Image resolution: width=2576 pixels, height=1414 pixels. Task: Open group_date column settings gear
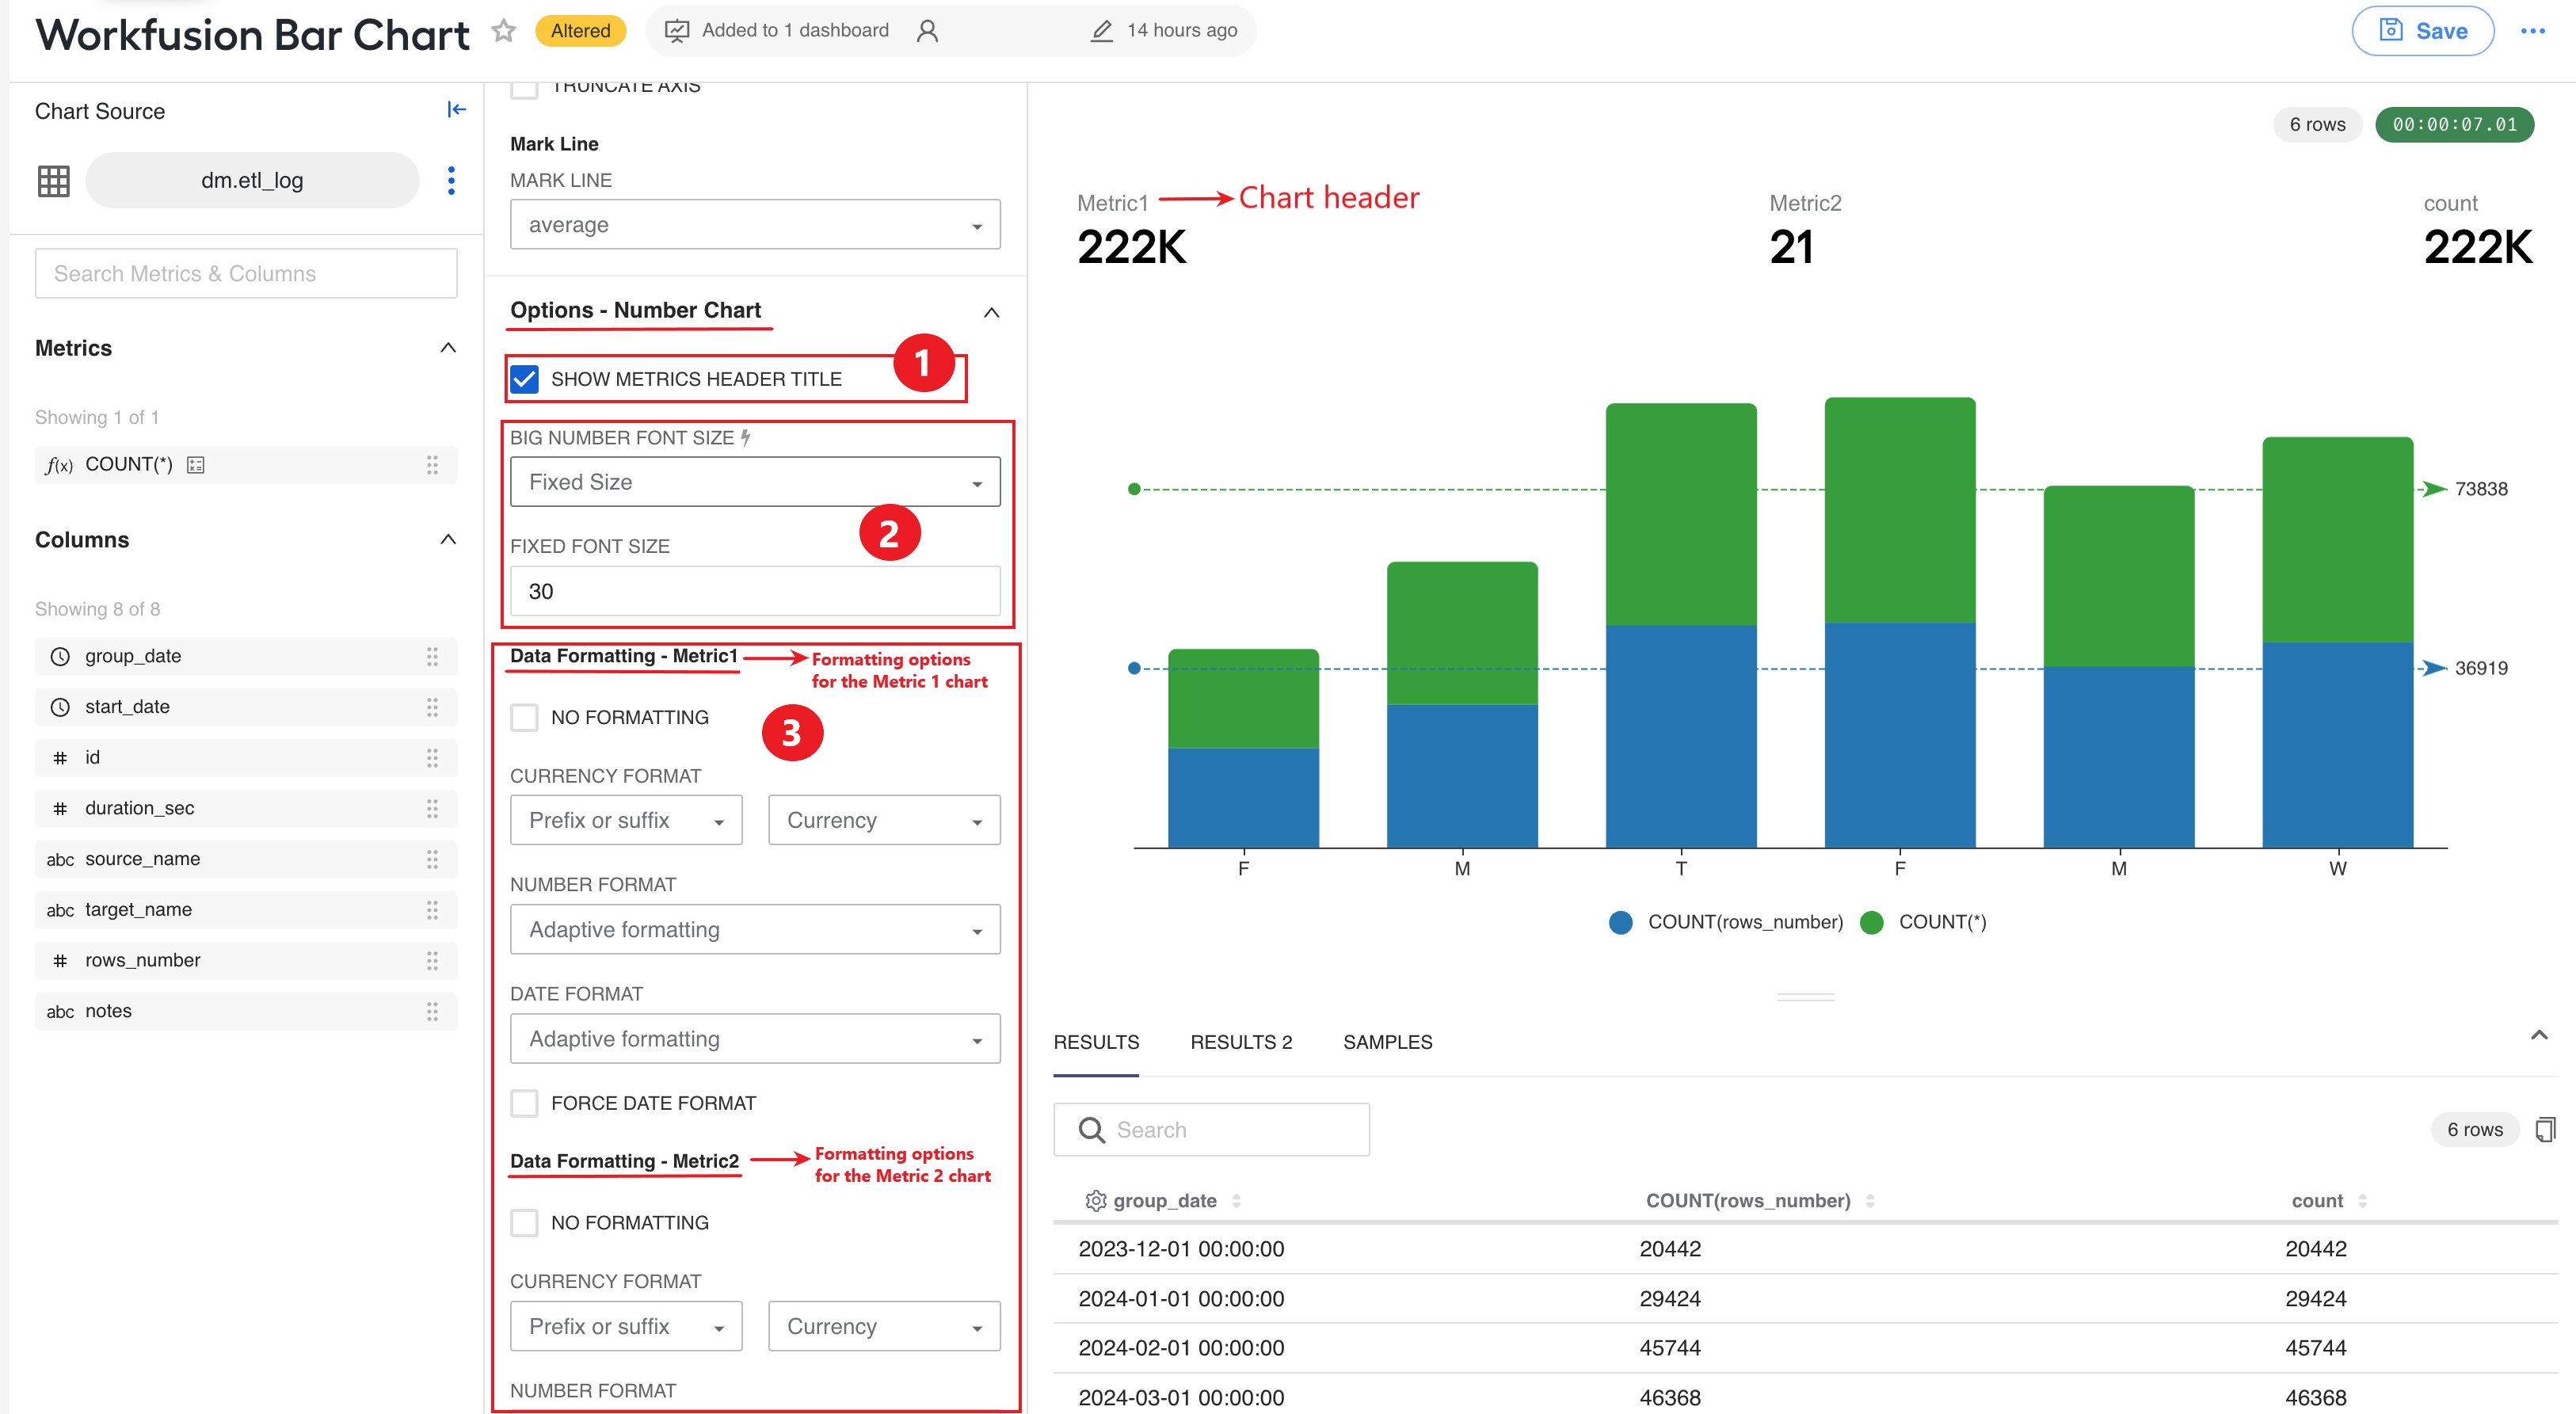pos(1095,1200)
